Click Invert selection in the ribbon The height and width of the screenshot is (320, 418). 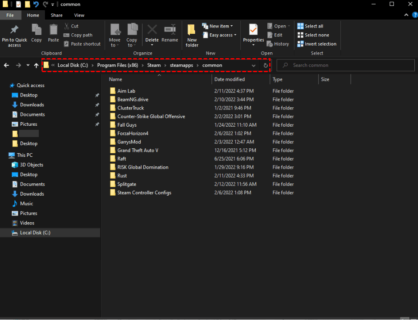(317, 44)
